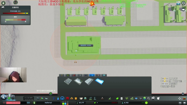Switch to the farming tractor tab

pyautogui.click(x=74, y=75)
